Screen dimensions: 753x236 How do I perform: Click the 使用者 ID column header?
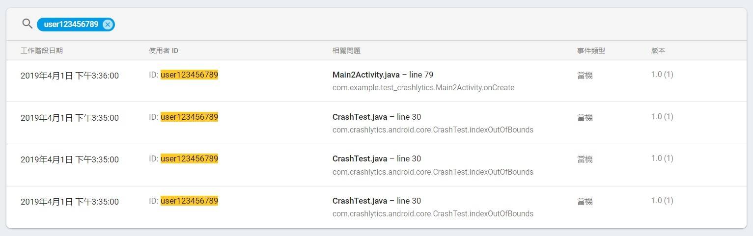click(164, 51)
